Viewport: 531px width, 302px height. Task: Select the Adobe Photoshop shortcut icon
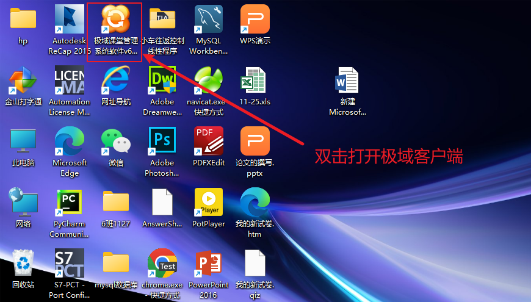click(162, 141)
